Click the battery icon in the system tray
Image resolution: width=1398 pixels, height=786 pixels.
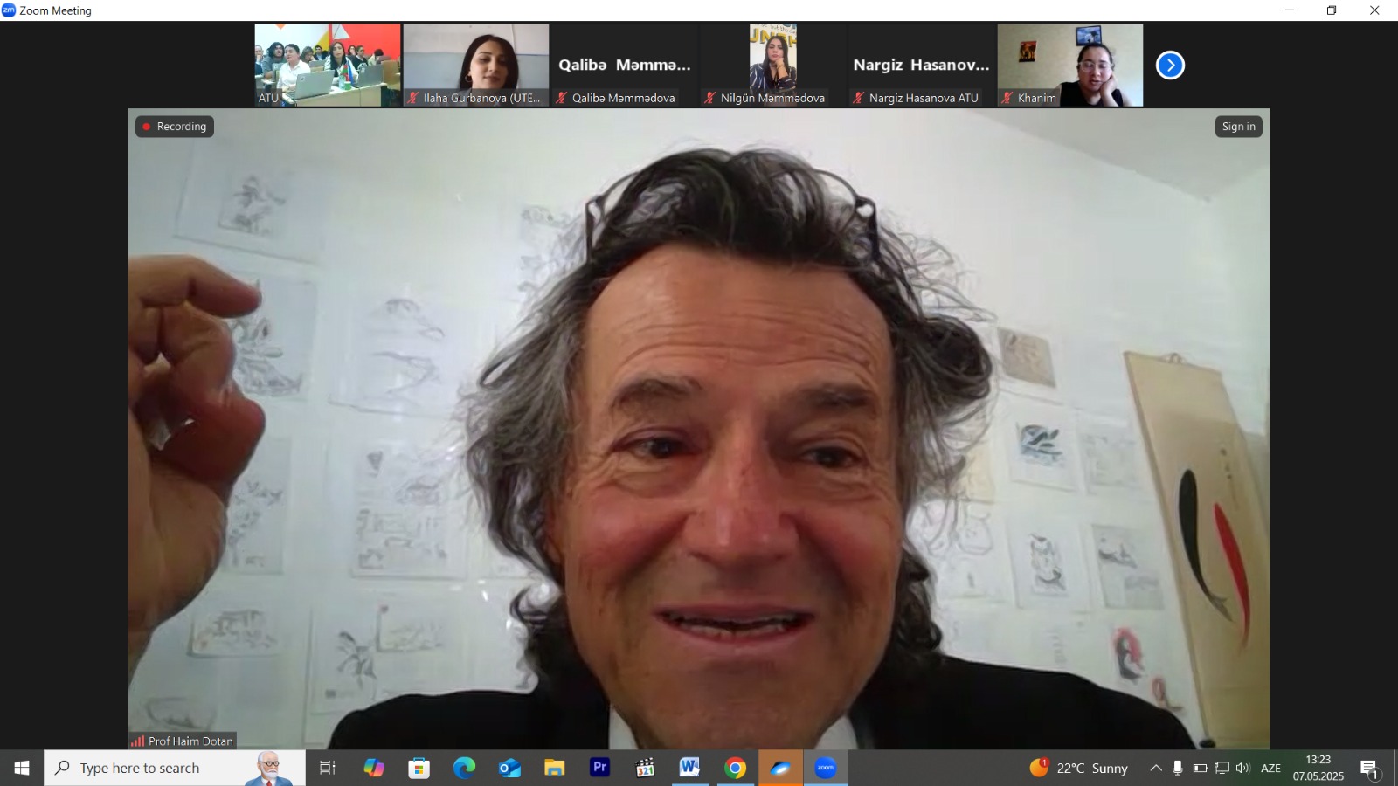point(1200,768)
